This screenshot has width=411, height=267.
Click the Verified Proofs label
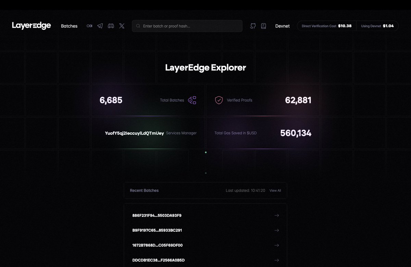click(239, 100)
